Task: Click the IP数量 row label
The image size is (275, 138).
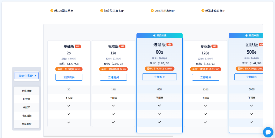Action: (27, 99)
